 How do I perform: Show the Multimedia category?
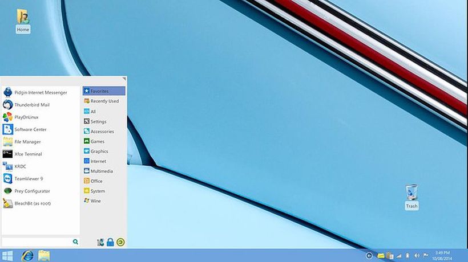pyautogui.click(x=101, y=171)
